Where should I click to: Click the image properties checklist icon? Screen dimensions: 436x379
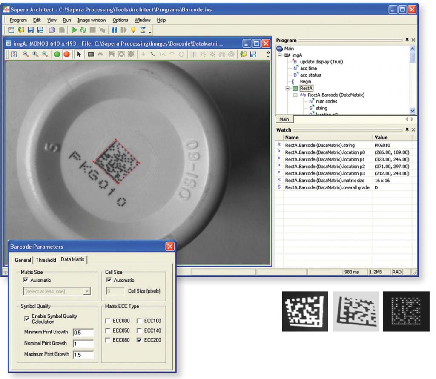coord(14,54)
